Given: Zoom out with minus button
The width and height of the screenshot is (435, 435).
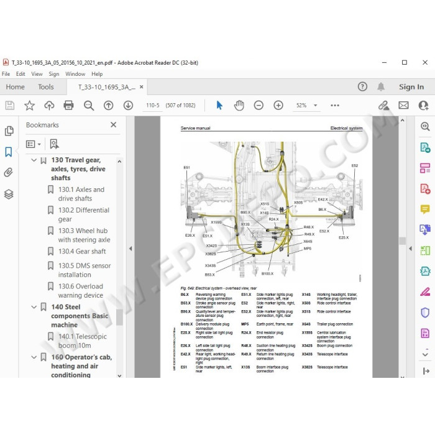Looking at the screenshot, I should [x=259, y=106].
